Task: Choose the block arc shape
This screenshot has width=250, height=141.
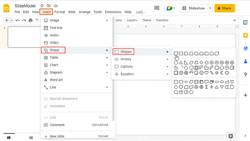Action: pyautogui.click(x=191, y=73)
